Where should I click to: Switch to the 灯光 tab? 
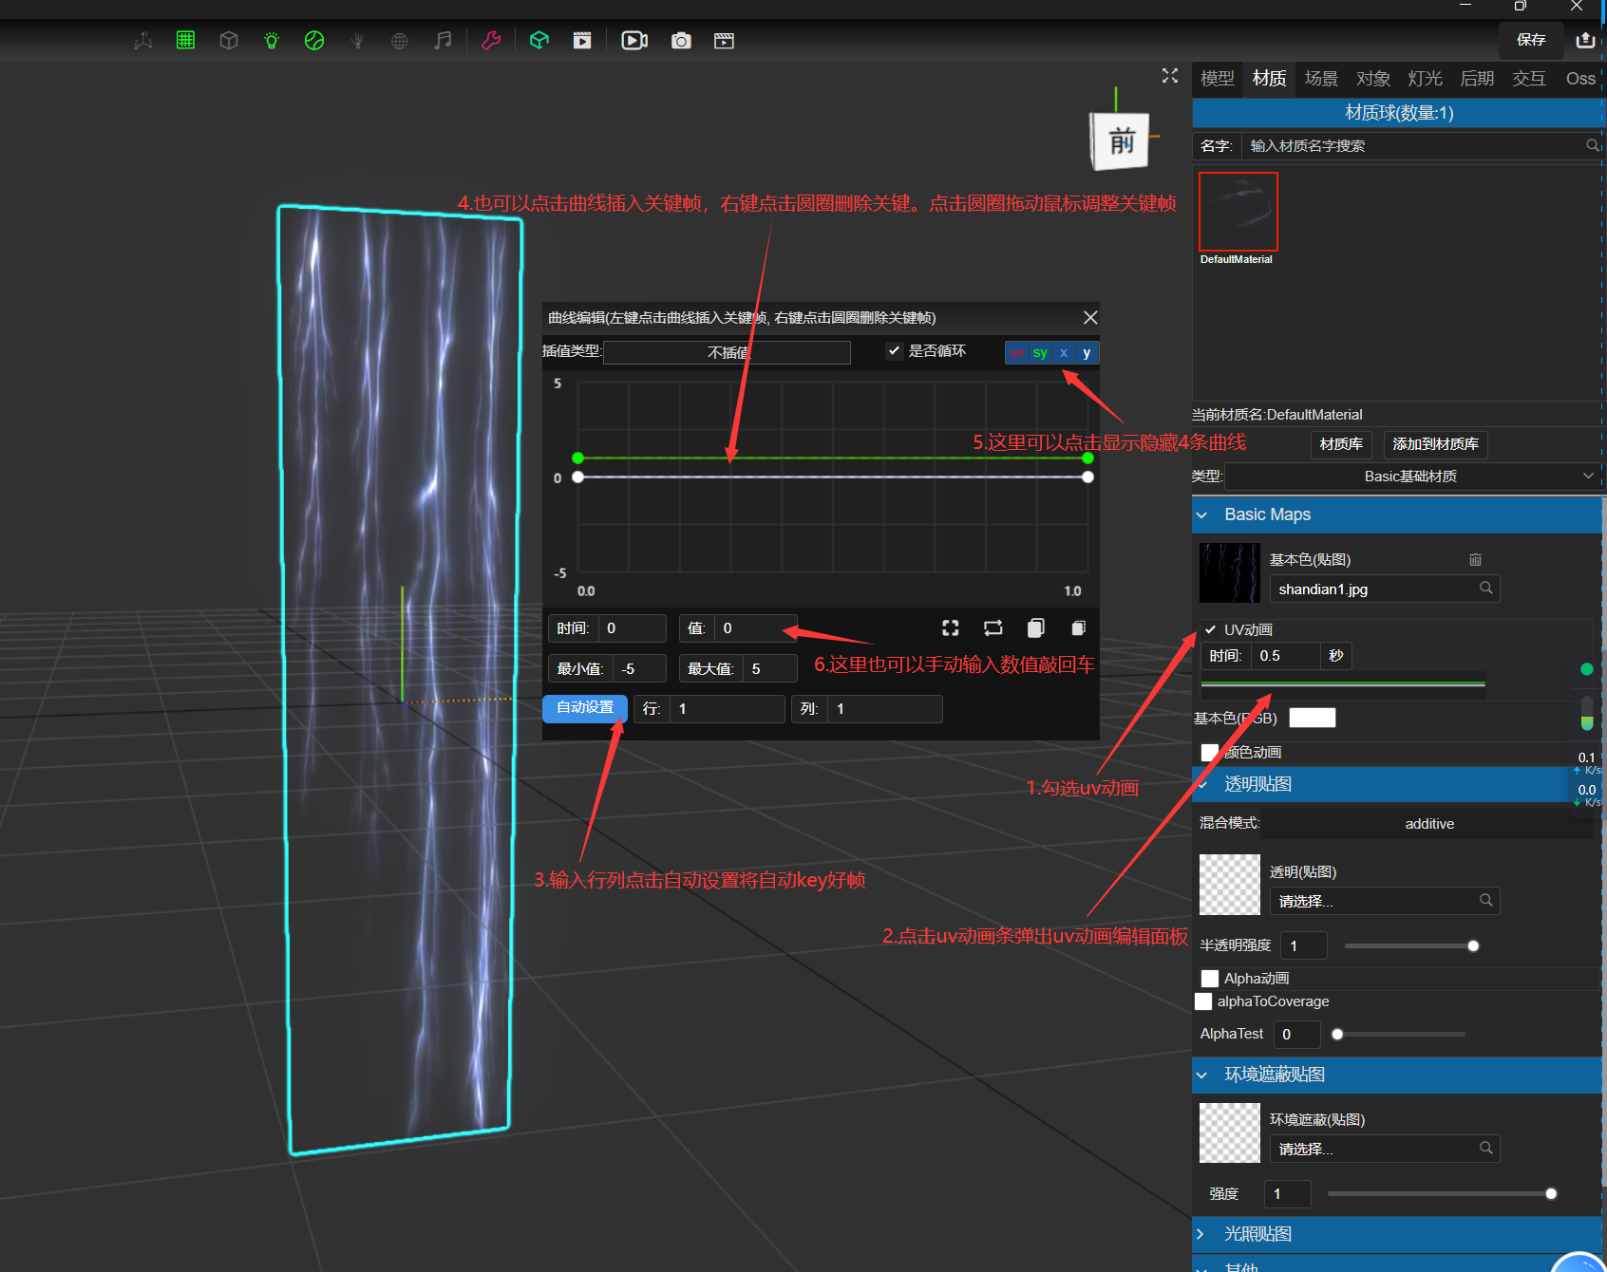click(1425, 78)
